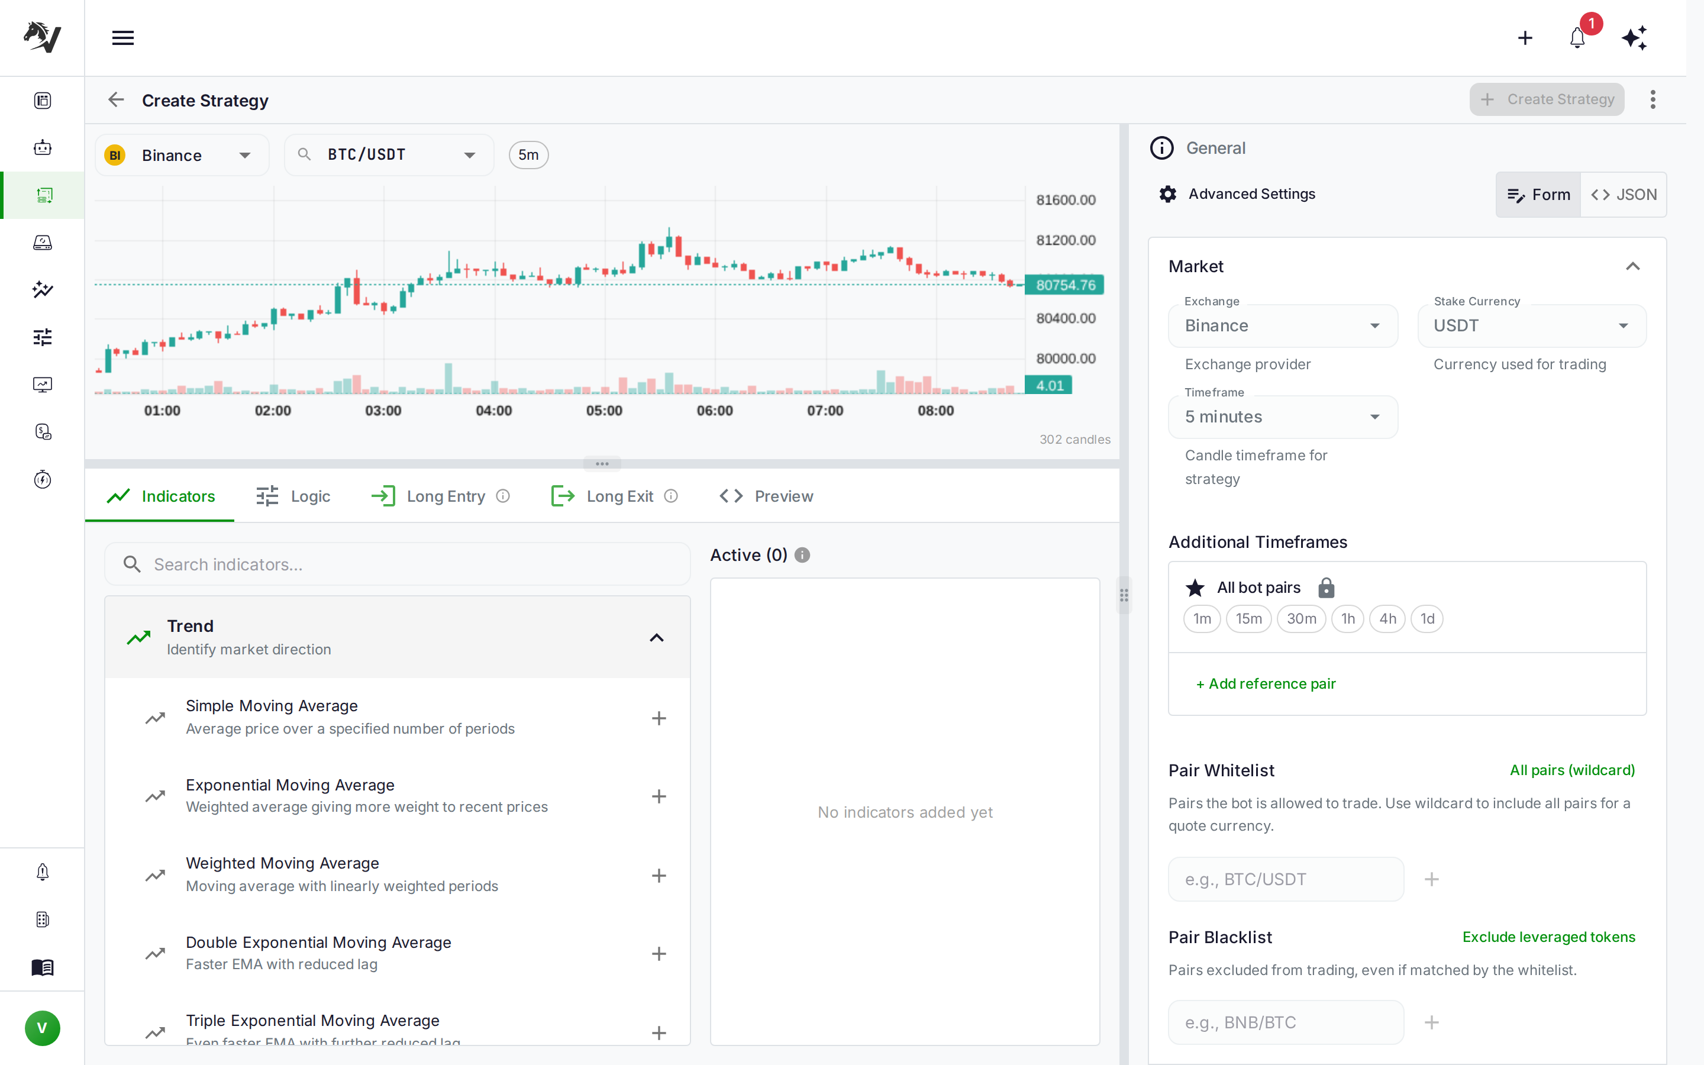
Task: Switch to the Long Entry tab
Action: (x=440, y=496)
